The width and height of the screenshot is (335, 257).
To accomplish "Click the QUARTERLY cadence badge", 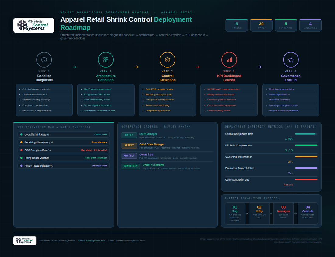I will 131,166.
